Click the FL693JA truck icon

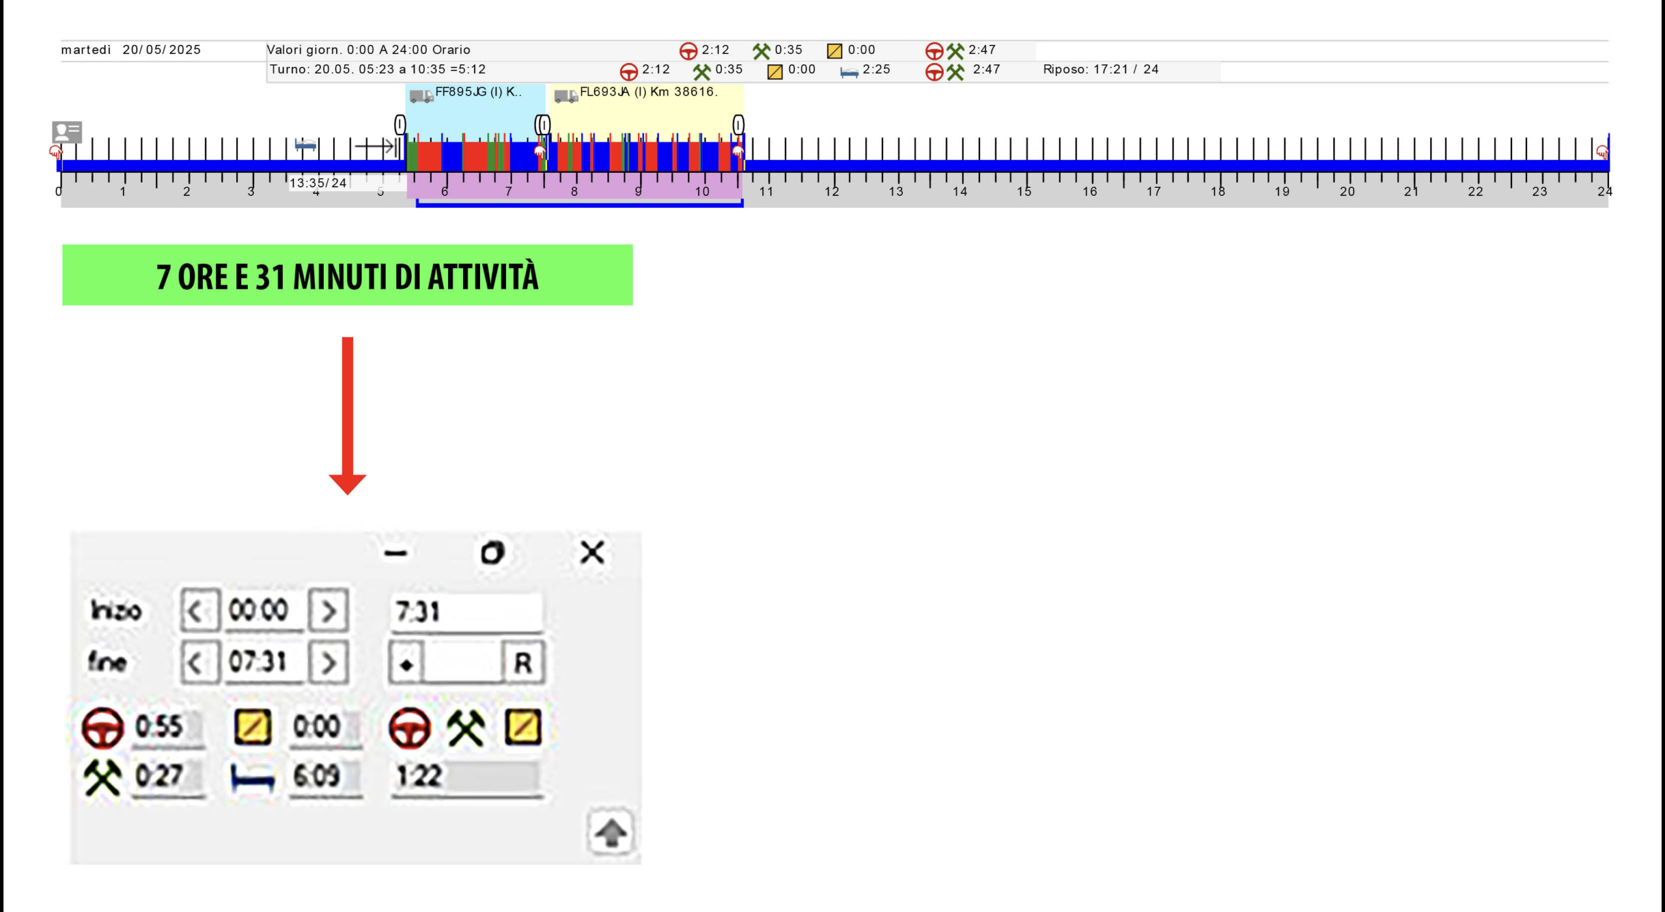[565, 96]
